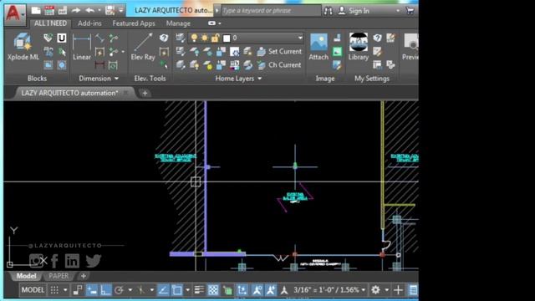Click the Save As icon in quick access toolbar
The image size is (535, 301).
110,11
